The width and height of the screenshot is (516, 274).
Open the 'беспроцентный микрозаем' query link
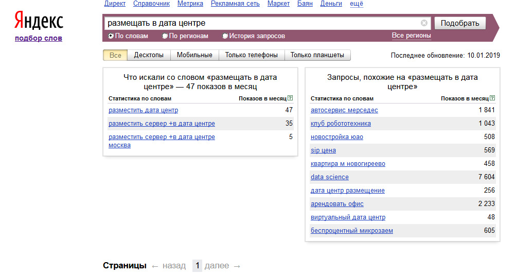point(351,231)
